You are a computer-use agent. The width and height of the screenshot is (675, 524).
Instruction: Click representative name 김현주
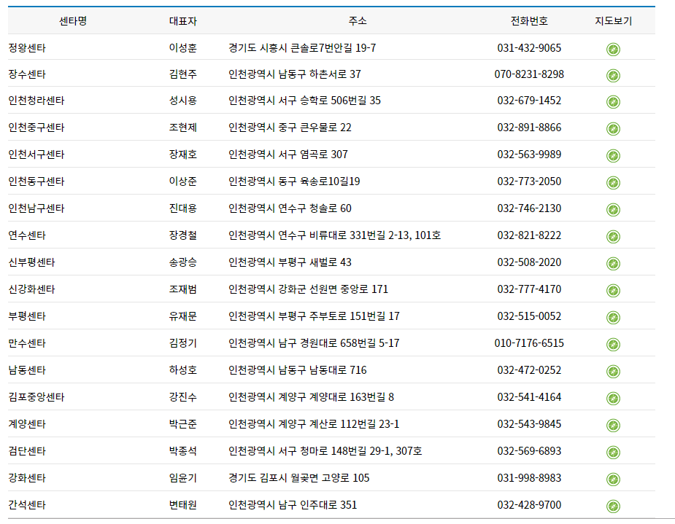point(183,74)
